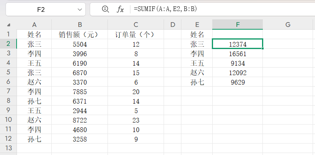Click cell B1 labeled 销售额（元）
315x155 pixels.
[80, 34]
